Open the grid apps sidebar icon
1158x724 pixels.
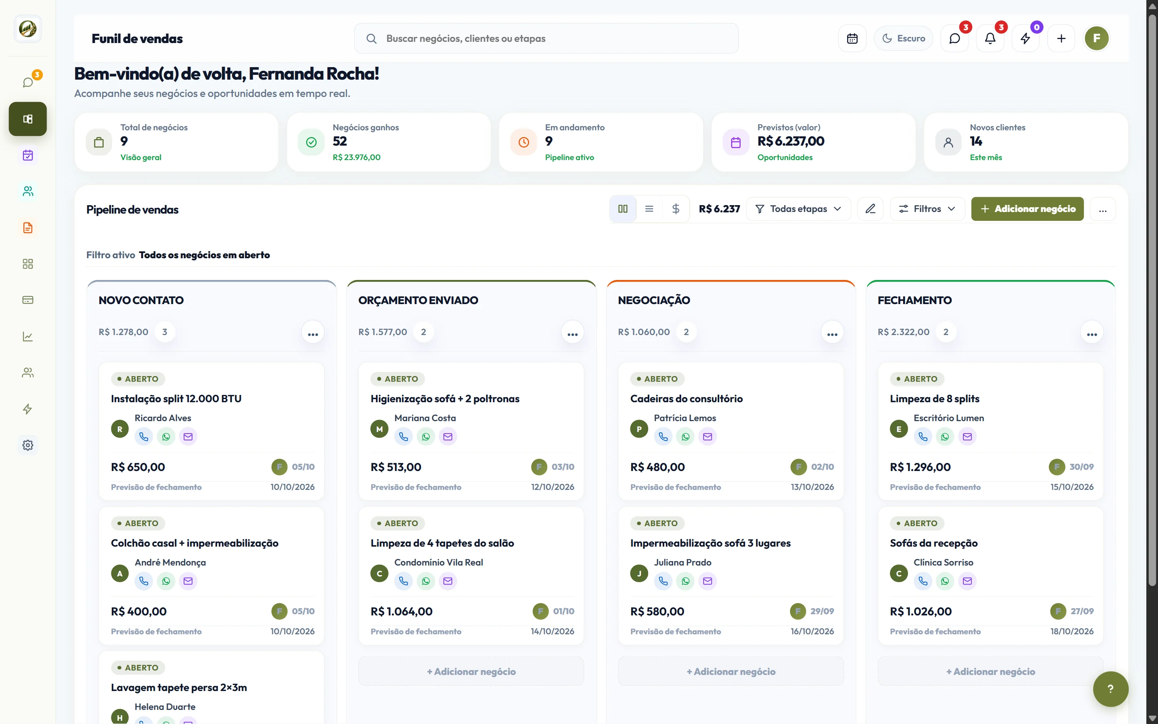[x=28, y=264]
